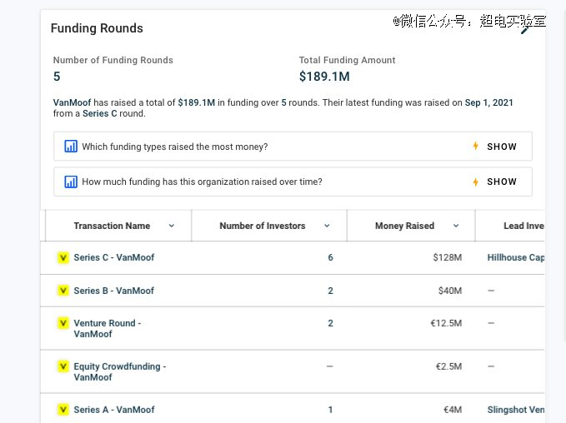Click the €2.5M money raised cell
This screenshot has height=423, width=566.
coord(448,366)
